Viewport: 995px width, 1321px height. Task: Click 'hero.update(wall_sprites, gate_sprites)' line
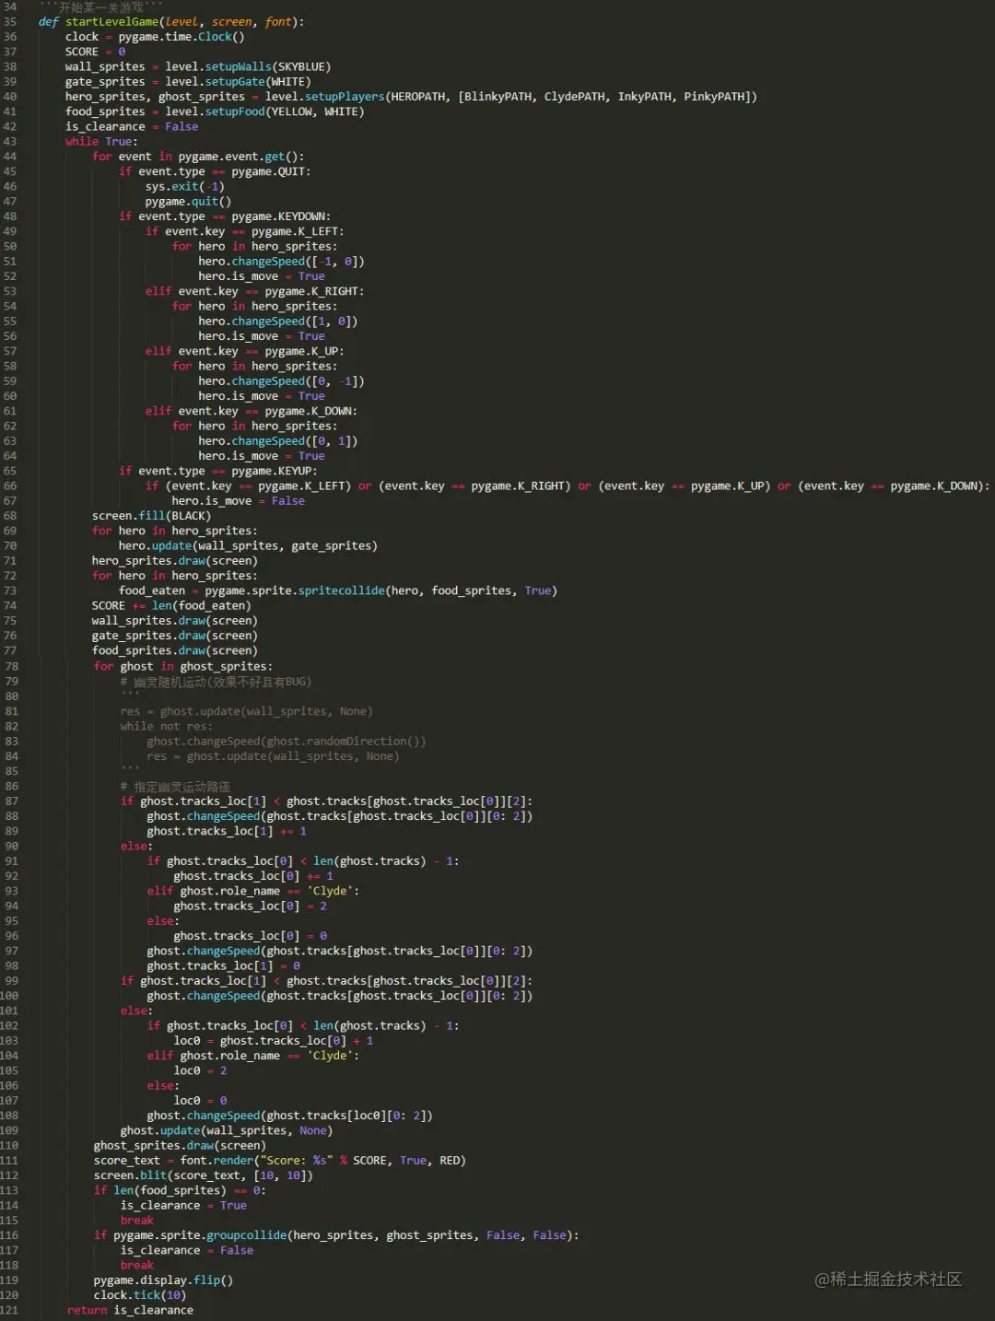[x=248, y=546]
